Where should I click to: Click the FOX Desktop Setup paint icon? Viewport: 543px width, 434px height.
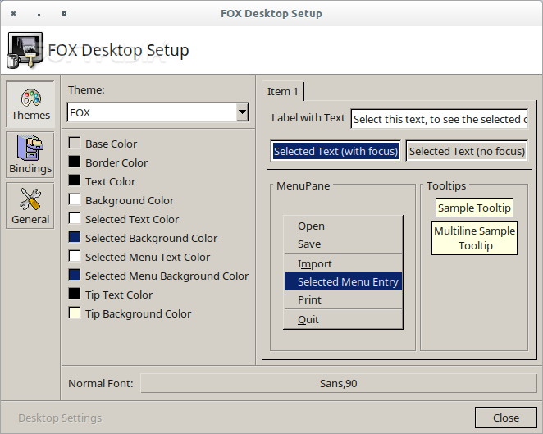tap(25, 50)
